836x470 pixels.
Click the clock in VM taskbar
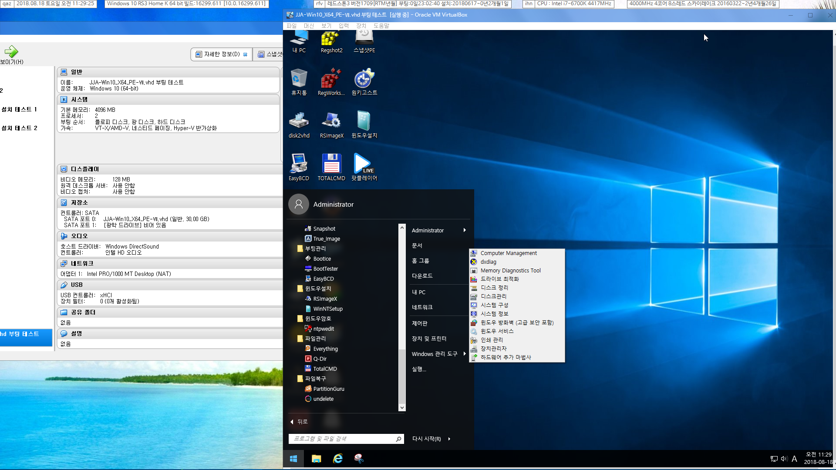click(819, 458)
